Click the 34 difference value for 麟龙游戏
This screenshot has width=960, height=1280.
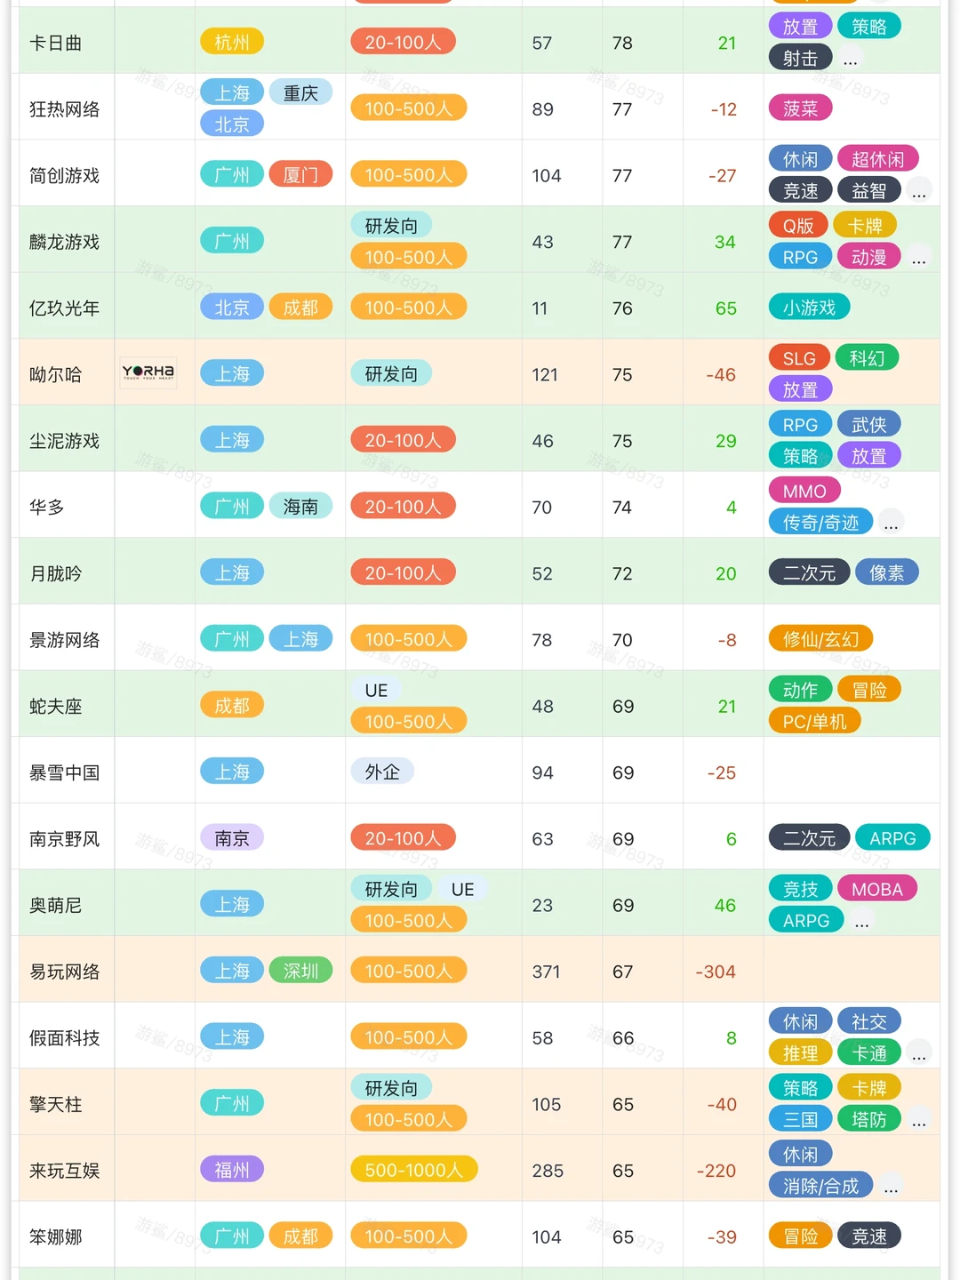click(x=725, y=242)
